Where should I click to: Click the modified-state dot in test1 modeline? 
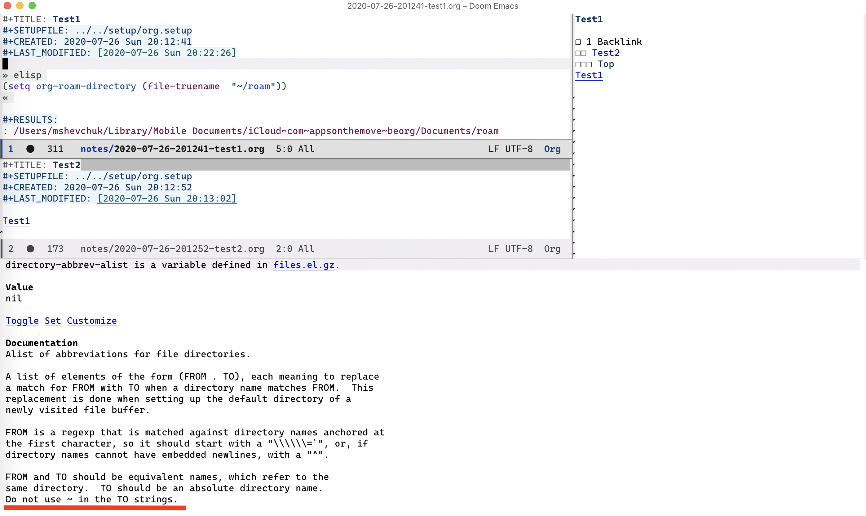tap(30, 149)
